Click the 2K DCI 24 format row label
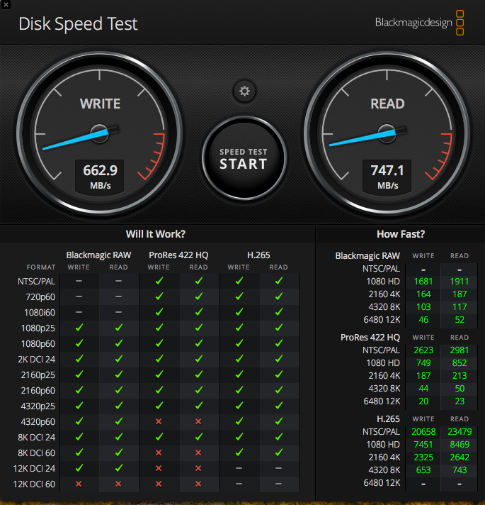 click(x=36, y=359)
